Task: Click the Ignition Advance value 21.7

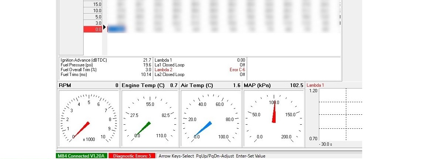Action: (x=147, y=60)
